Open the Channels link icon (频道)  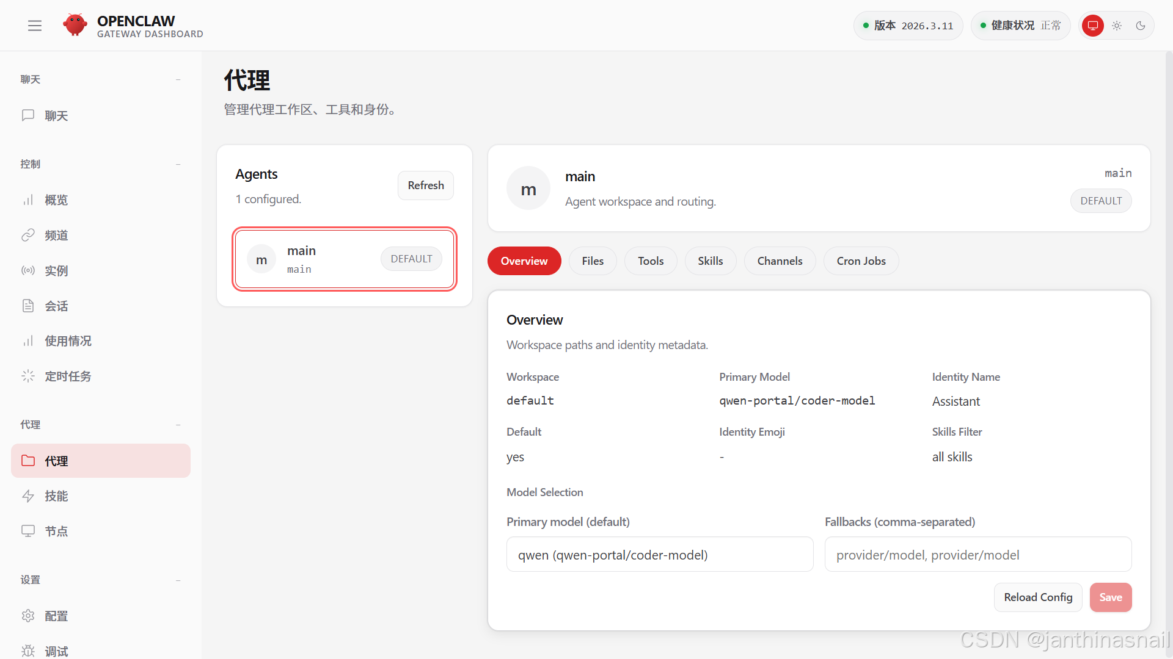[x=28, y=236]
